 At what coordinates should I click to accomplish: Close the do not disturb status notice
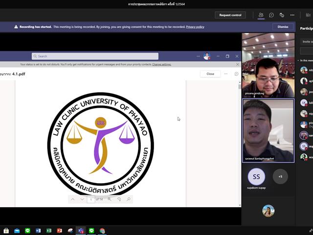pos(237,64)
